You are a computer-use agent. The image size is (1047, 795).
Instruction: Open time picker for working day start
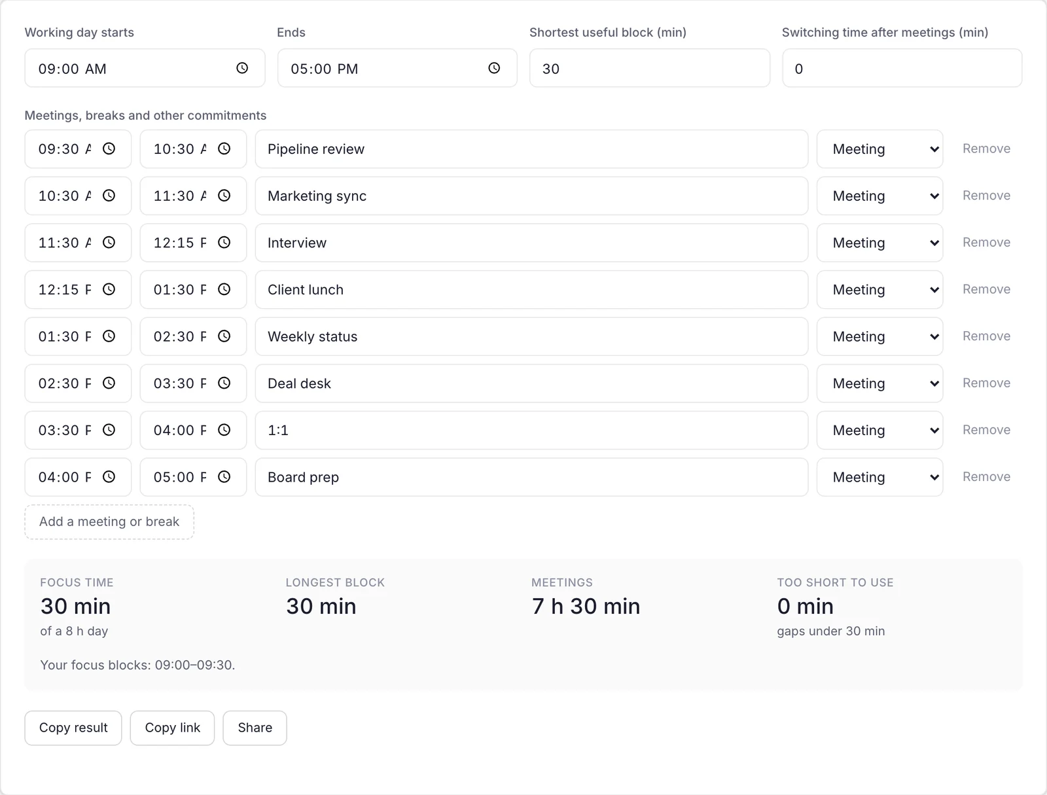click(x=242, y=68)
